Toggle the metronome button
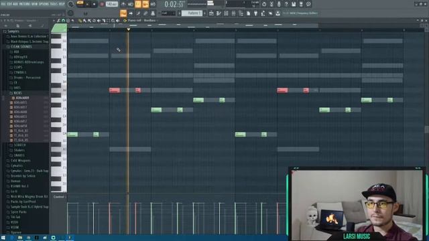Screen dimensions: 429x241 pos(123,4)
